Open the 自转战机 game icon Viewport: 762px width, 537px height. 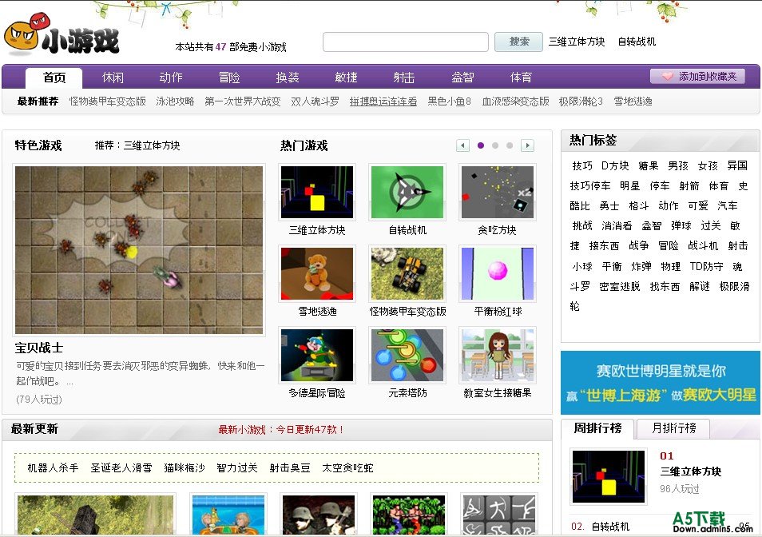coord(407,193)
